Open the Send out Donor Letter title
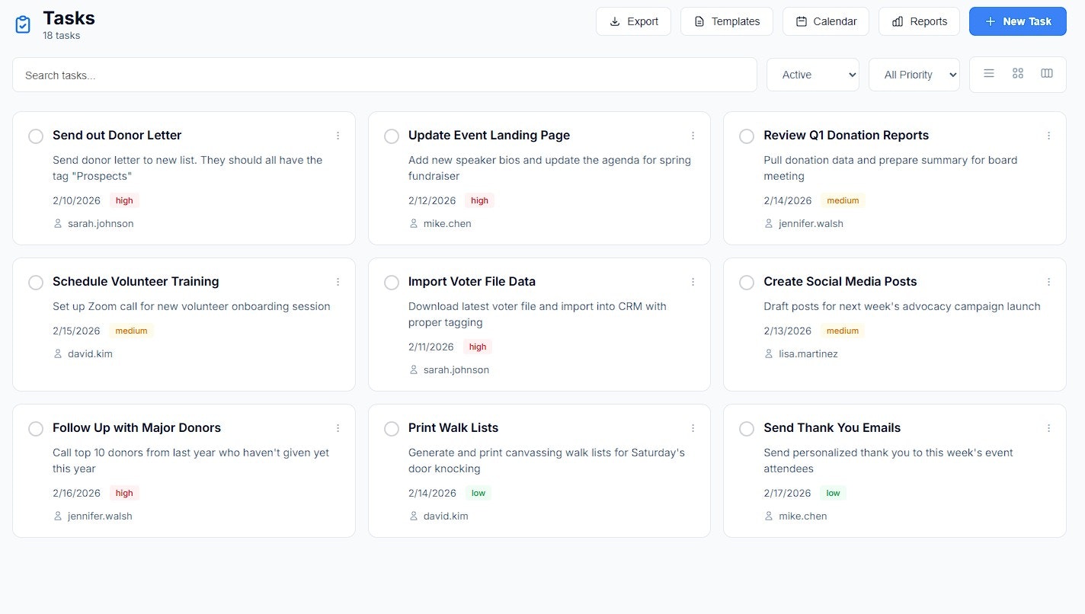The image size is (1085, 614). coord(117,136)
